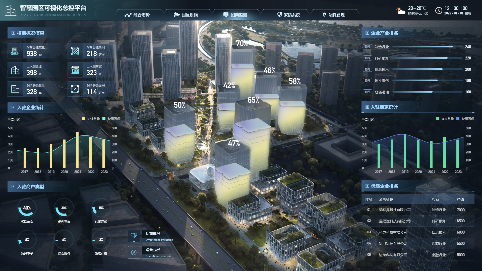Click the 信息技术 progress bar
482x271 pixels.
pos(427,69)
